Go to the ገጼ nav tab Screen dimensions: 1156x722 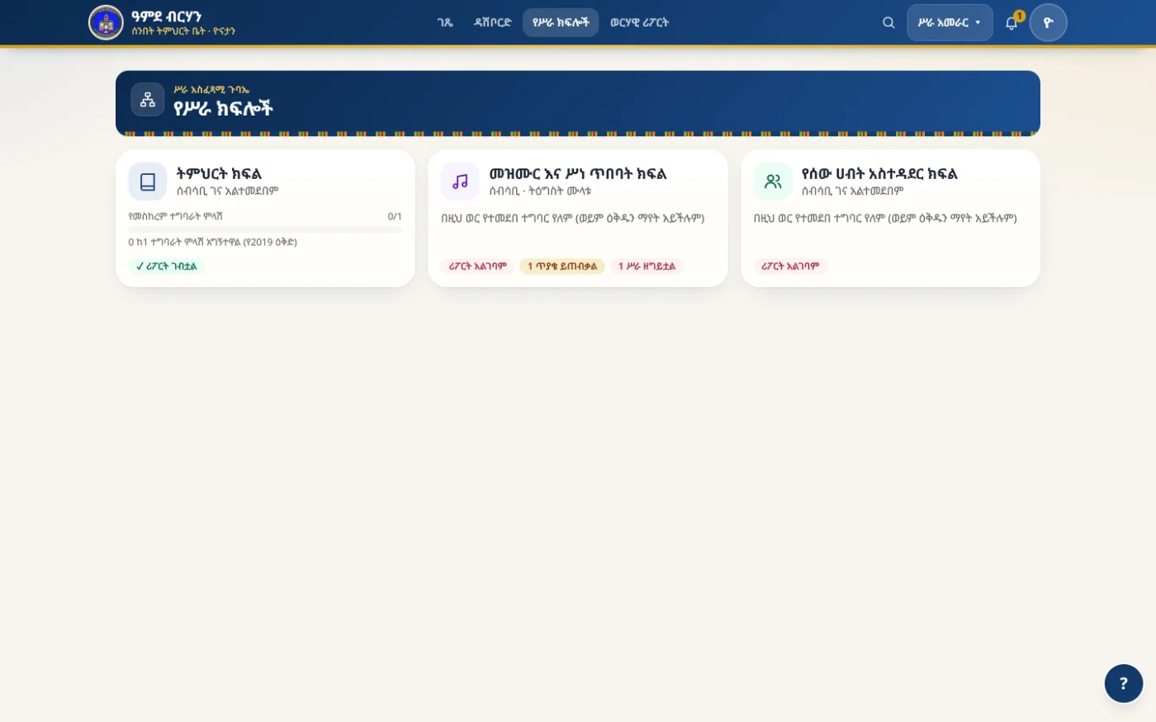click(x=445, y=22)
